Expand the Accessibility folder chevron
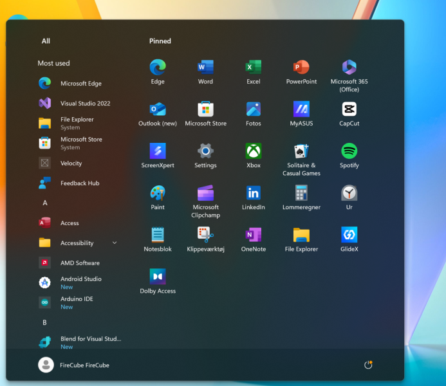Screen dimensions: 446x386 (x=115, y=243)
